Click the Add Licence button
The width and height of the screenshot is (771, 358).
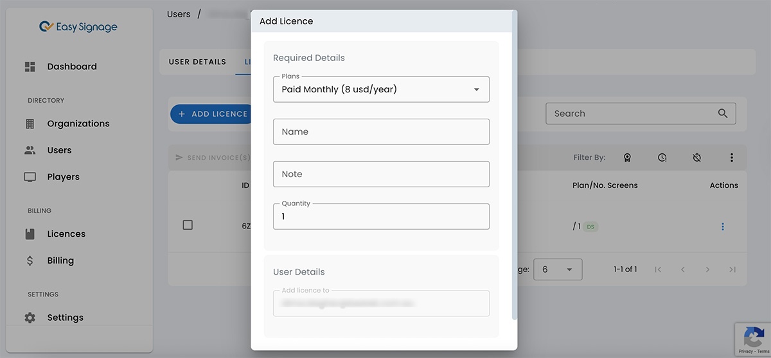pyautogui.click(x=211, y=114)
